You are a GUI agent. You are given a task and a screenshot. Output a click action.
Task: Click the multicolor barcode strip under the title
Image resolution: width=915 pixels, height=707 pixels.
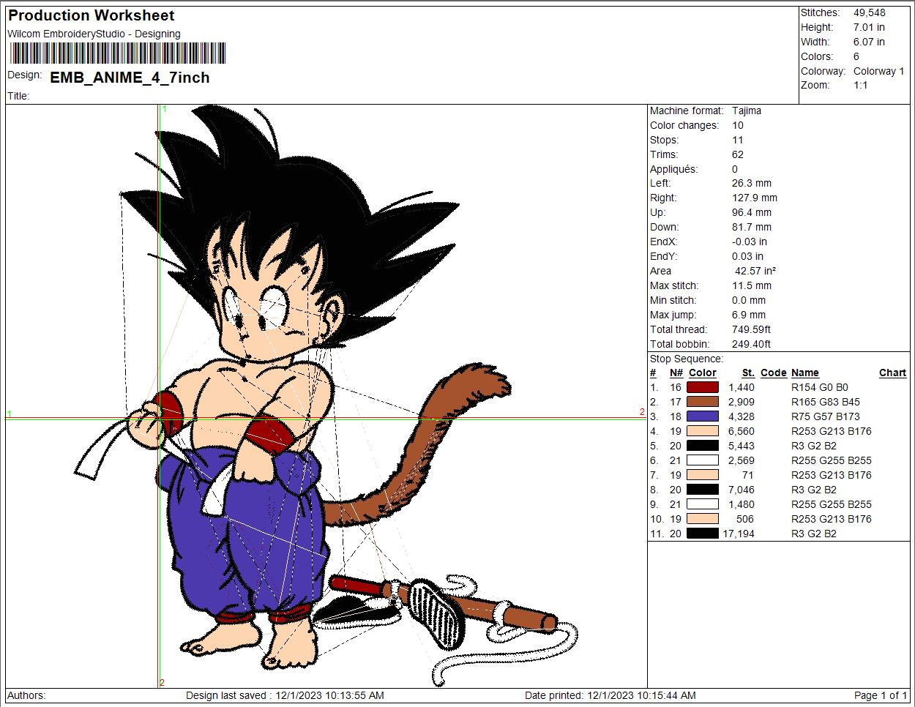[118, 53]
